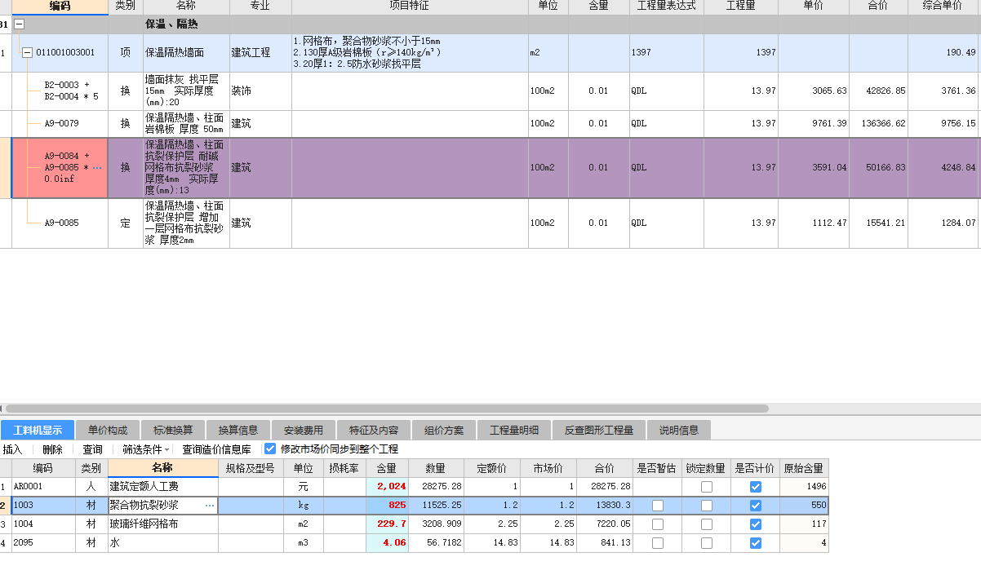Edit the 825 含量 cell

[x=387, y=506]
